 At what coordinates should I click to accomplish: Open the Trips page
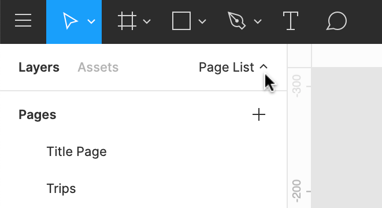coord(61,189)
